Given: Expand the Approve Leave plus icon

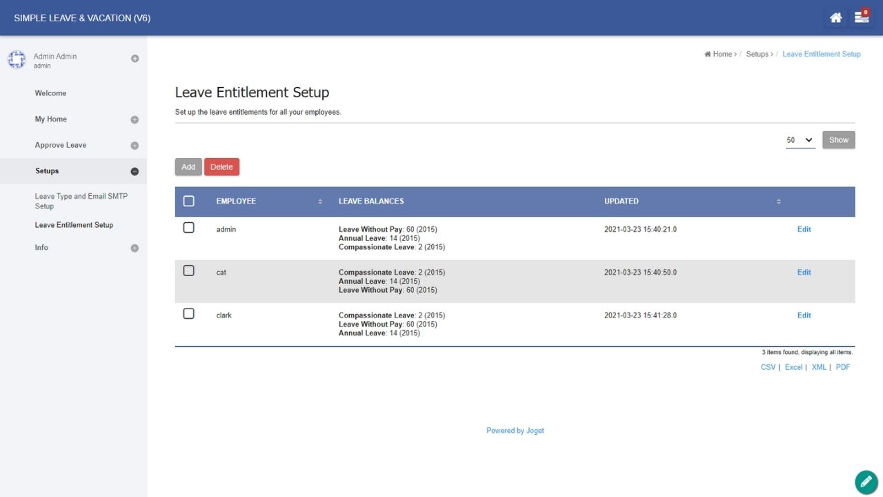Looking at the screenshot, I should 135,146.
